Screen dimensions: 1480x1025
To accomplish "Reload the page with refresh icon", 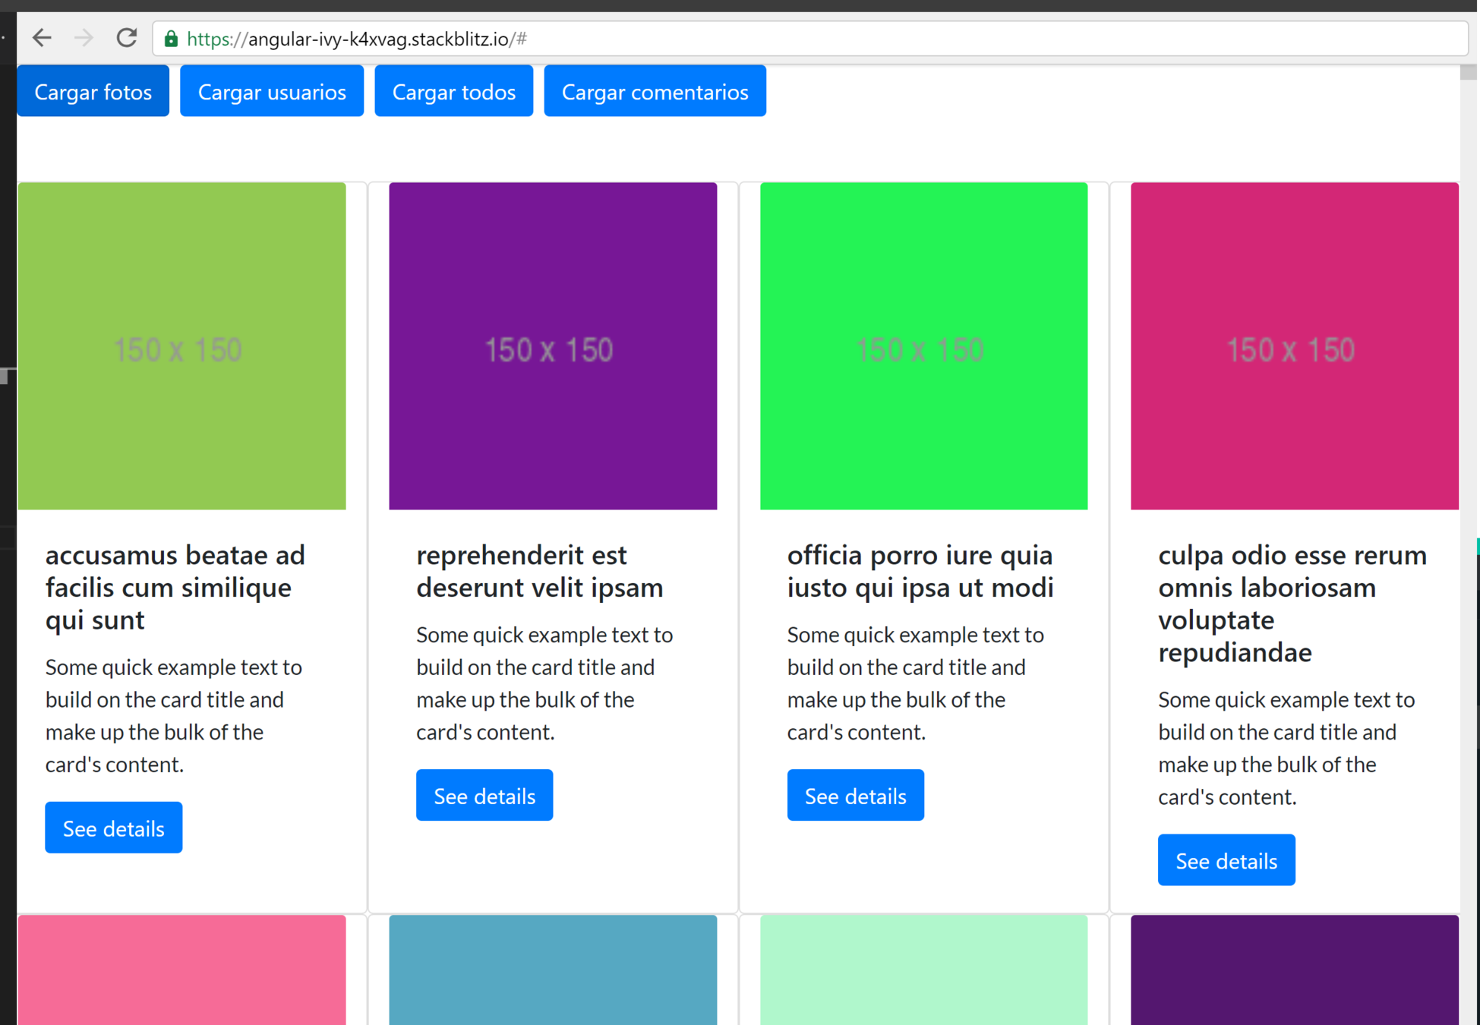I will click(x=127, y=38).
